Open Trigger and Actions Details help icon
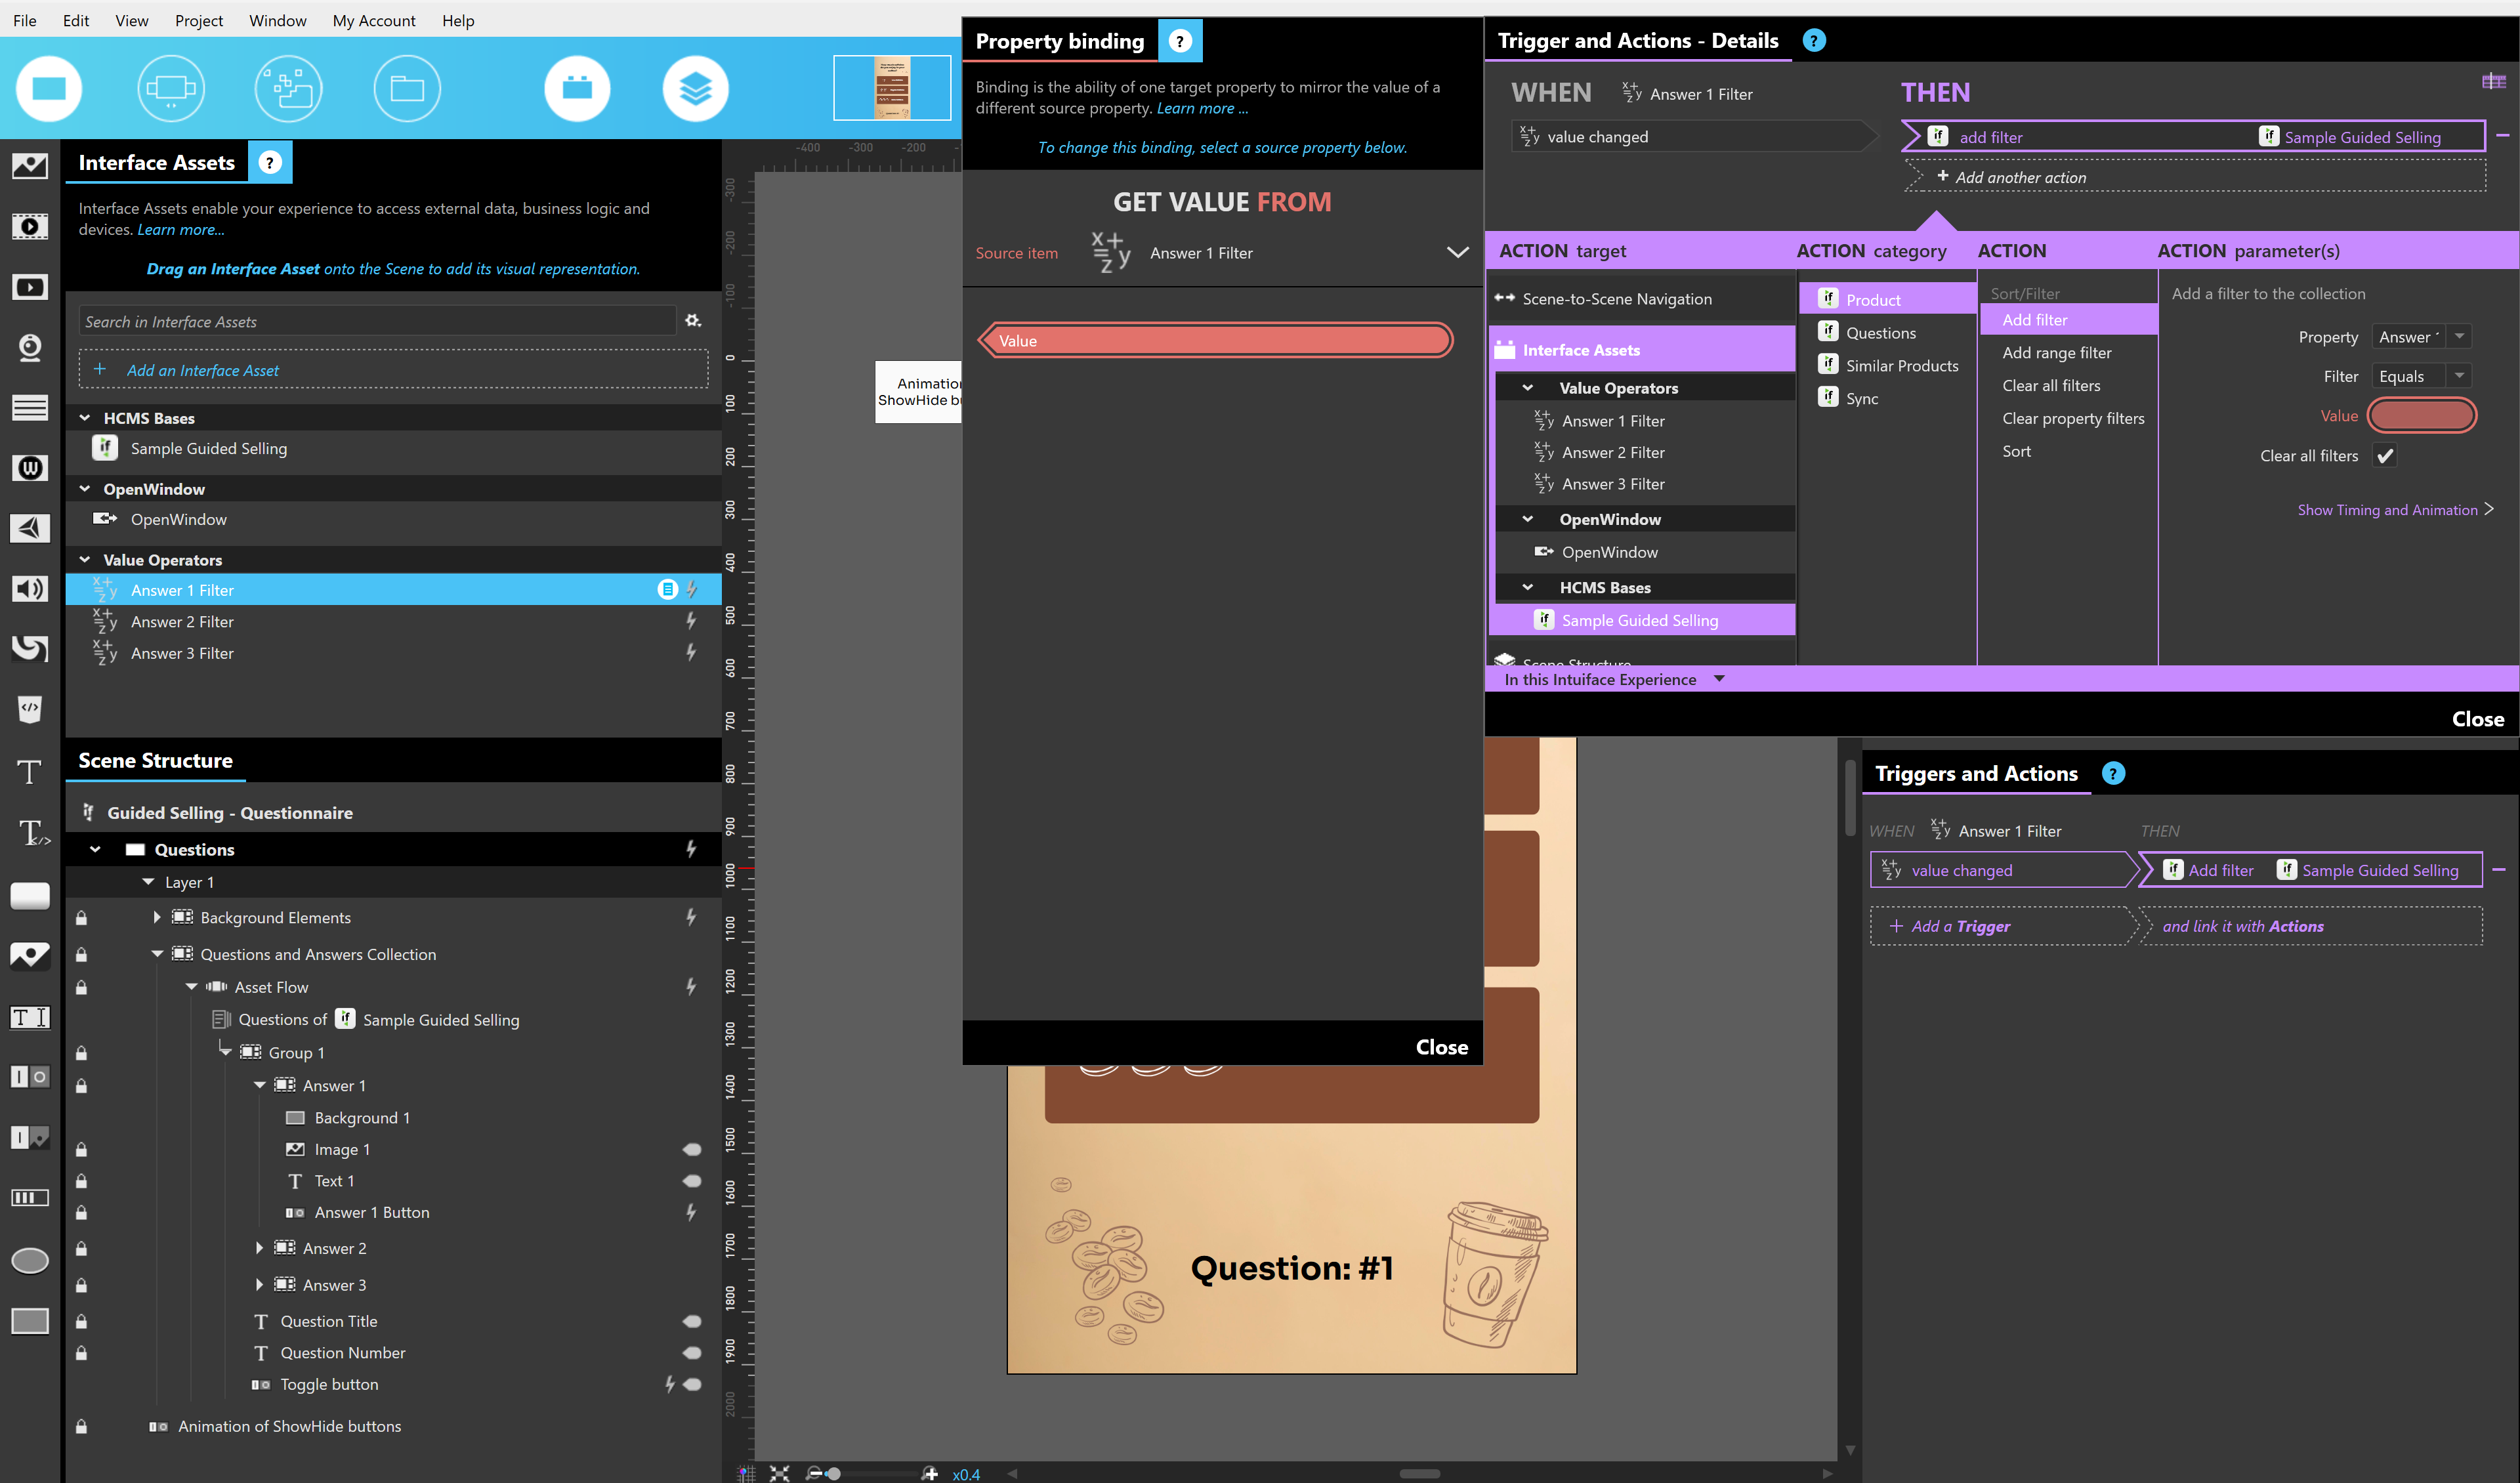 click(1813, 41)
